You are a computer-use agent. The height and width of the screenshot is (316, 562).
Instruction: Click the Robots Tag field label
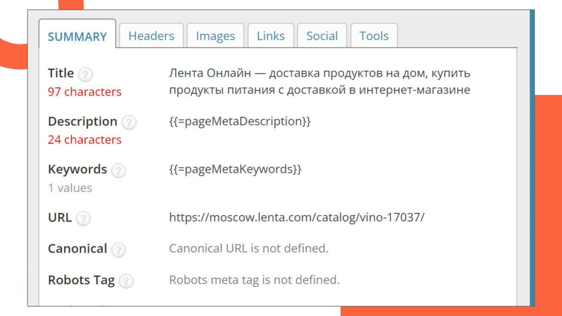click(81, 280)
